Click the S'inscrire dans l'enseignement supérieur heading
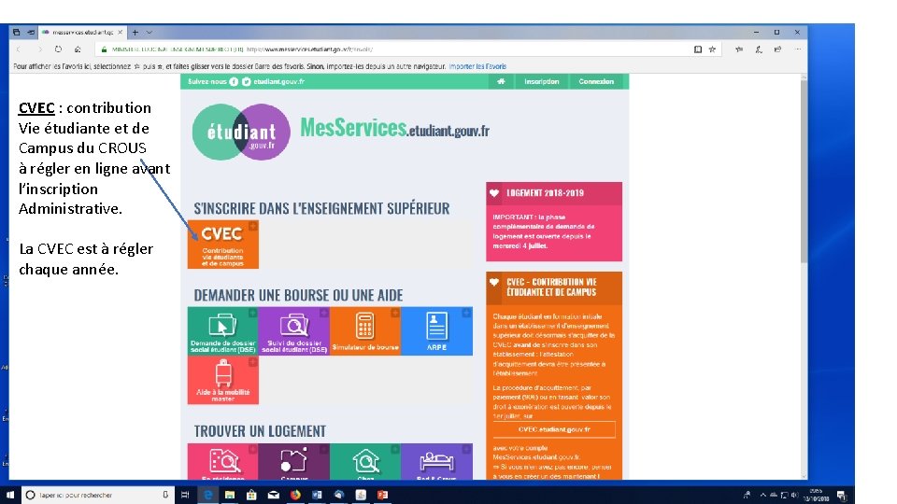This screenshot has height=504, width=897. pos(321,208)
